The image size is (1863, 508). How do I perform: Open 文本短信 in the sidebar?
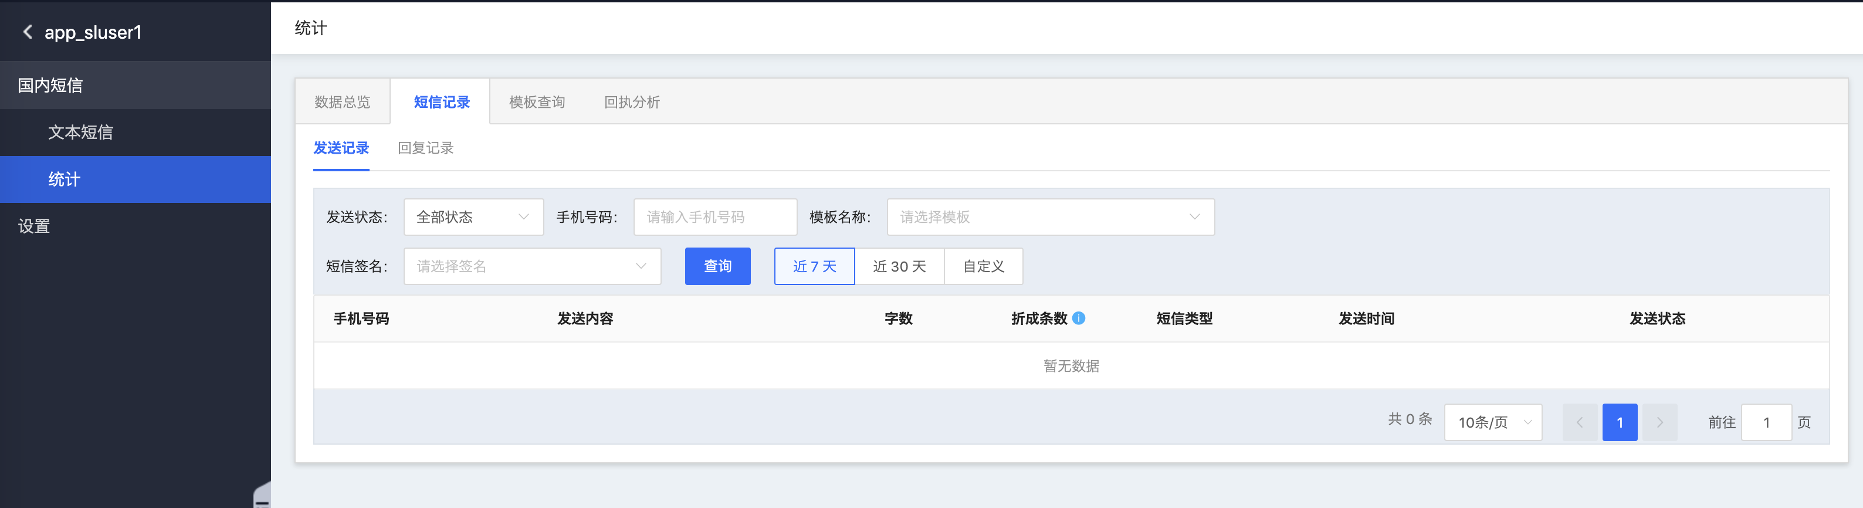coord(136,133)
